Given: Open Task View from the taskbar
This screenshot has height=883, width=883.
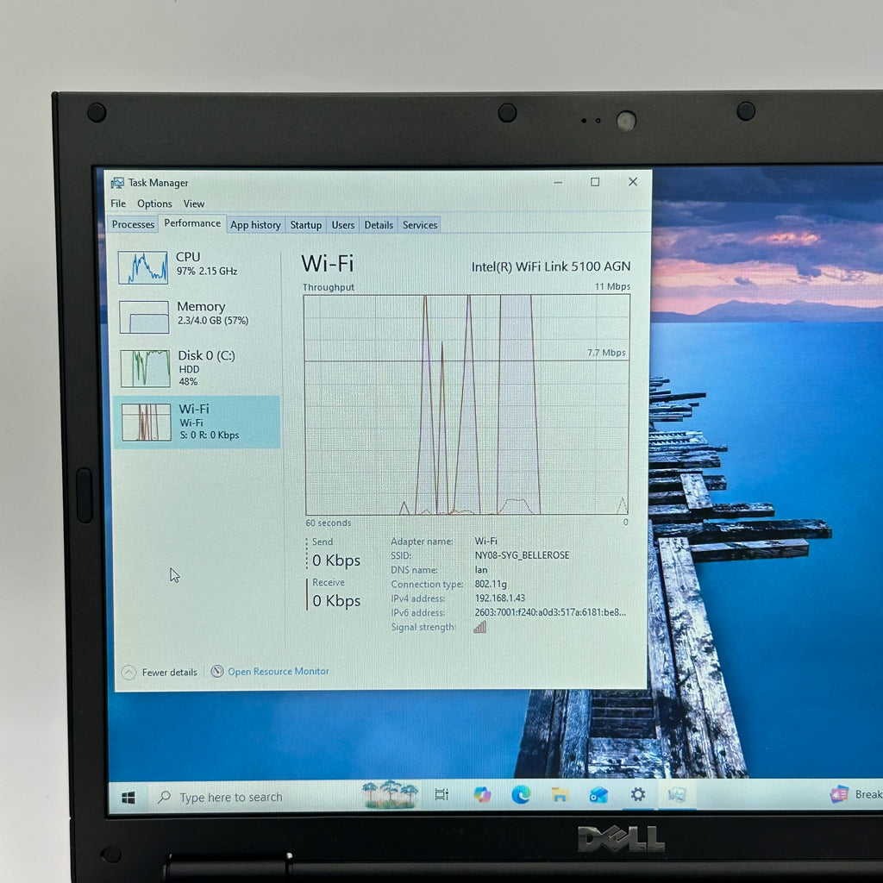Looking at the screenshot, I should click(x=442, y=795).
